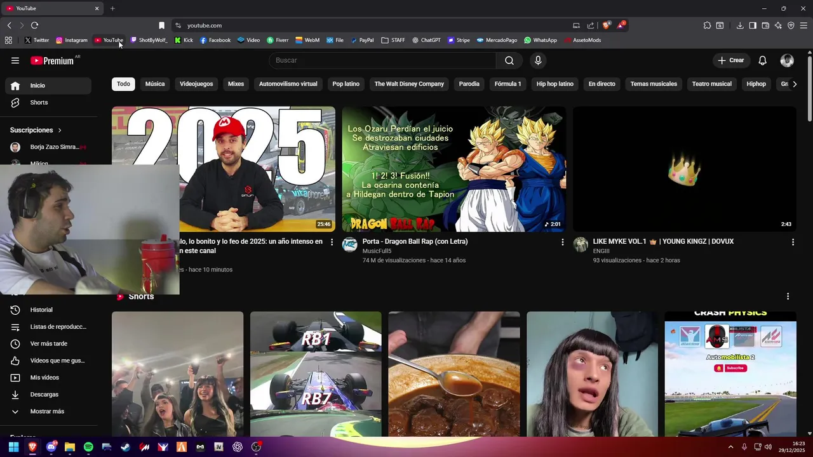
Task: Open Mis vídeos in the sidebar
Action: coord(48,378)
